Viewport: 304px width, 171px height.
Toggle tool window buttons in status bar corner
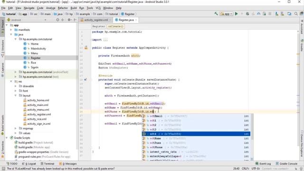click(x=3, y=169)
